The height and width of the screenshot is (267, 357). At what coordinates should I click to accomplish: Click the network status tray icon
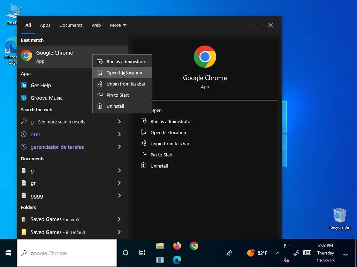click(287, 246)
